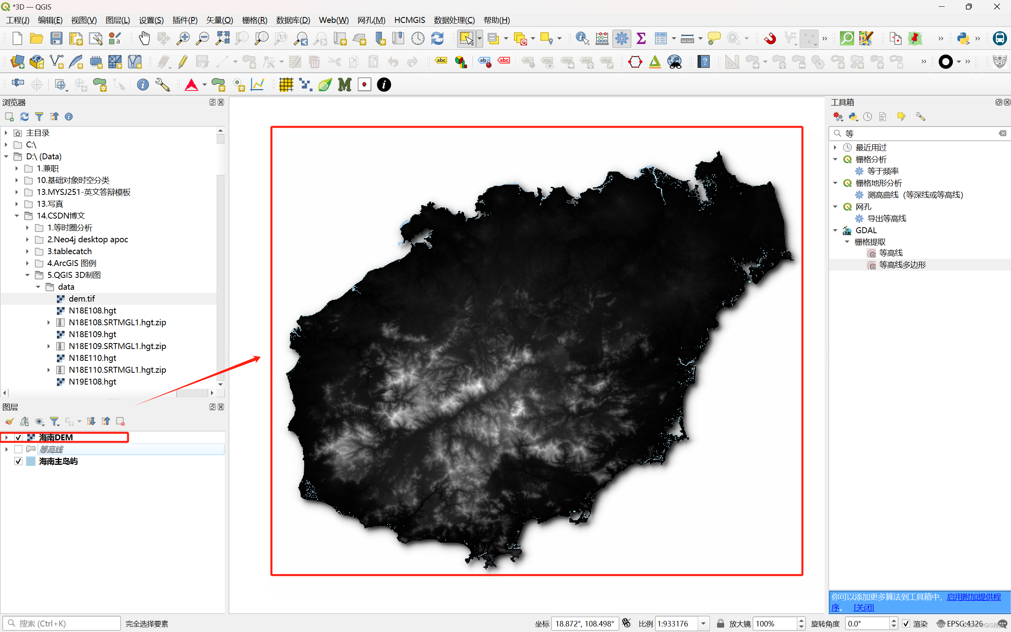Enable the 等高线 layer checkbox
The width and height of the screenshot is (1011, 632).
pos(19,449)
